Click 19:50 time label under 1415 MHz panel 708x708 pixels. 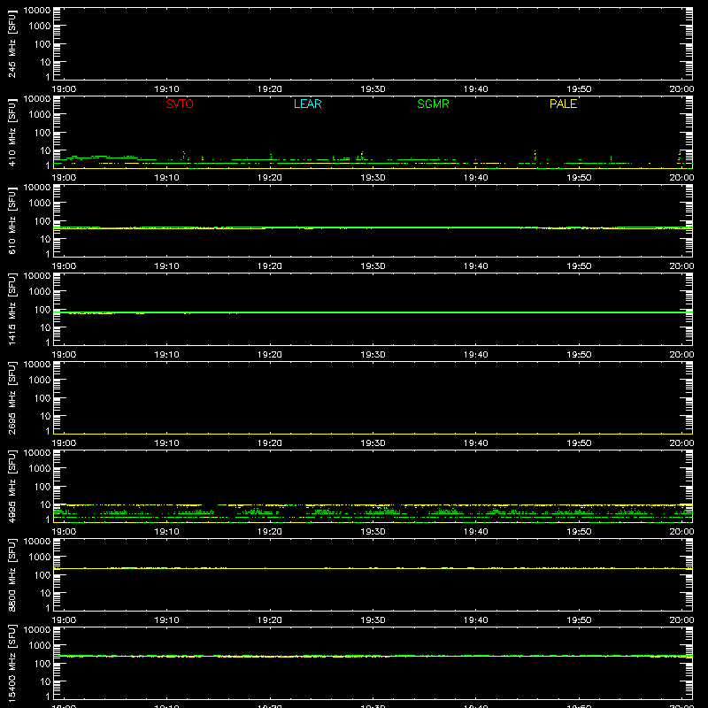579,355
